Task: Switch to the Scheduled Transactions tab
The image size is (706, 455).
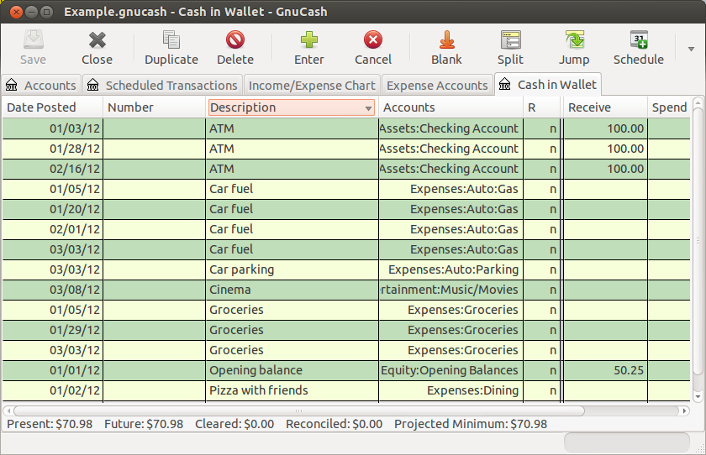Action: pos(162,85)
